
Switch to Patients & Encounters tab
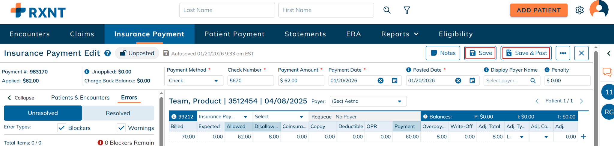click(80, 98)
